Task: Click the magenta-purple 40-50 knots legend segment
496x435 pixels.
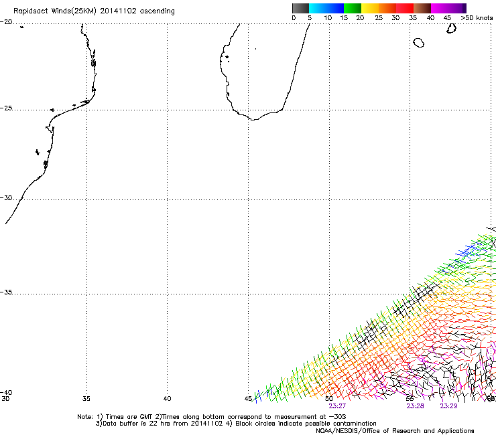Action: [448, 8]
